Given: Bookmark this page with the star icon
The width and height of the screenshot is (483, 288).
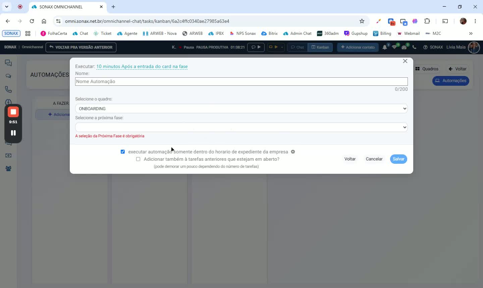Looking at the screenshot, I should [362, 21].
